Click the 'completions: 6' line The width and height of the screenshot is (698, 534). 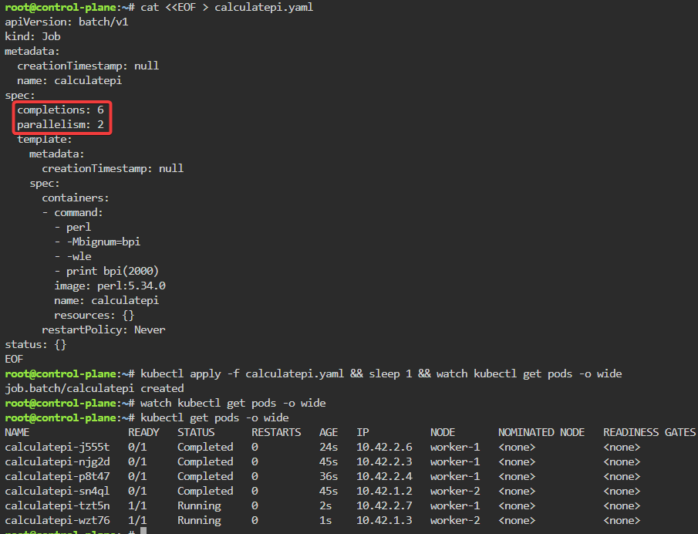point(60,110)
